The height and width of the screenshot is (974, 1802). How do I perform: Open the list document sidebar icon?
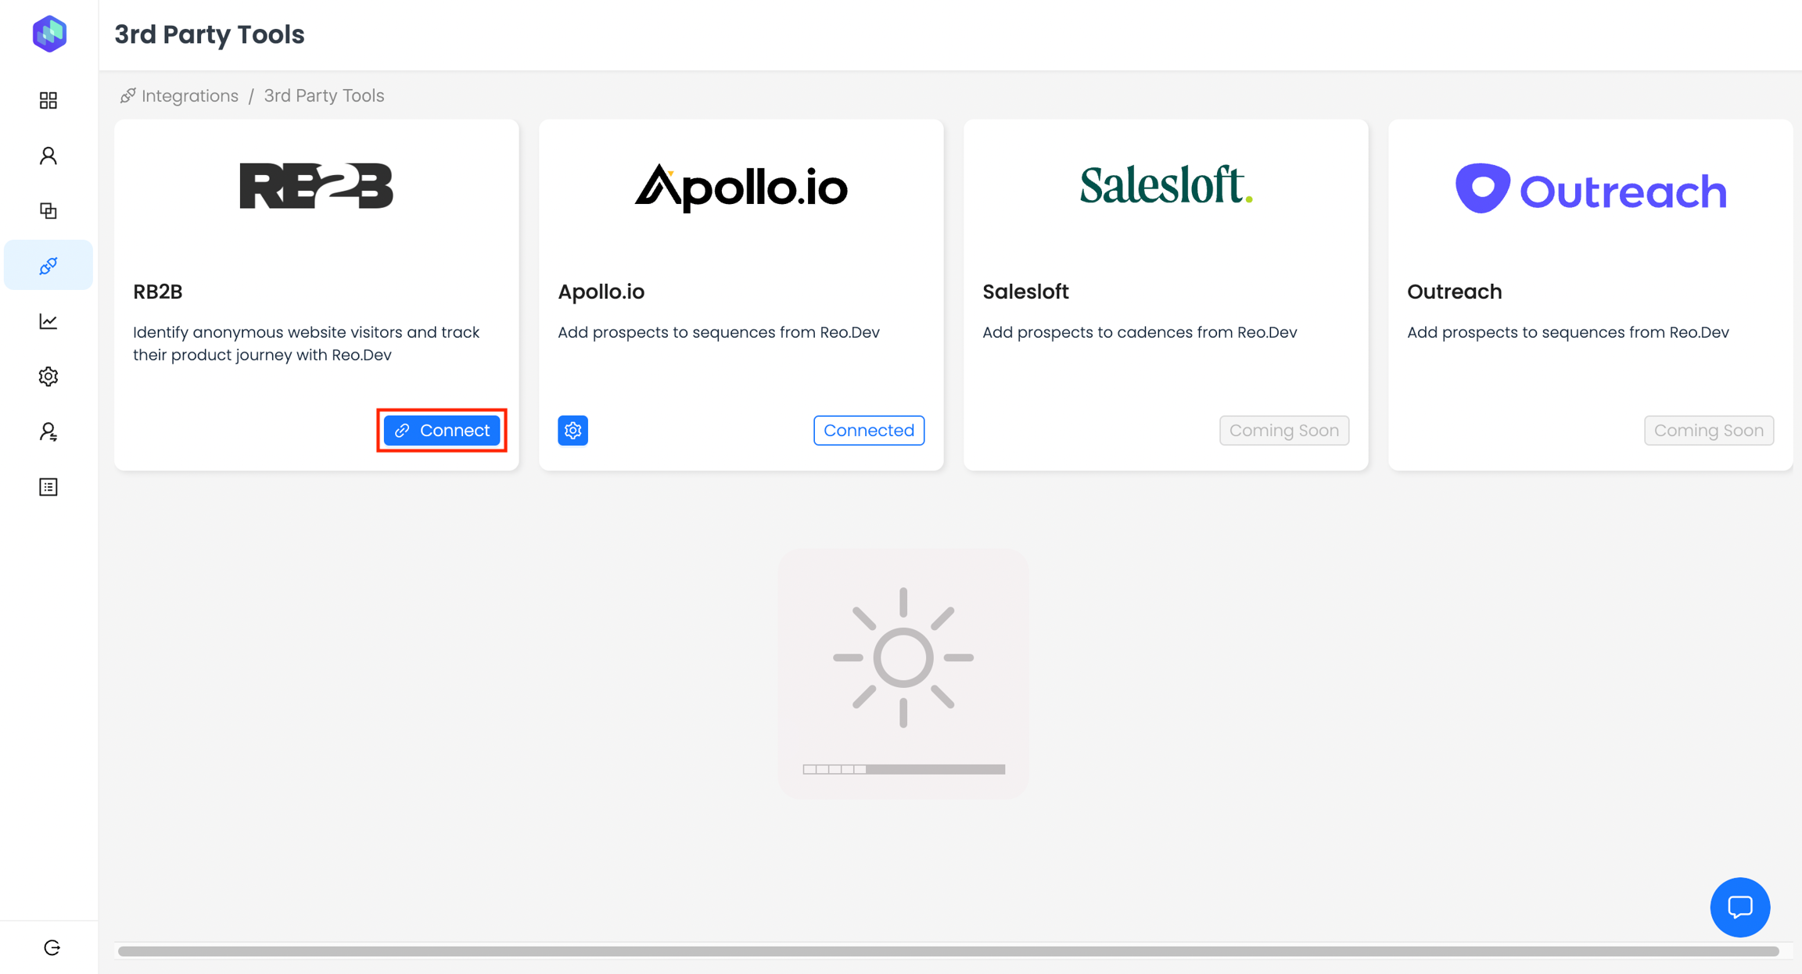tap(48, 487)
